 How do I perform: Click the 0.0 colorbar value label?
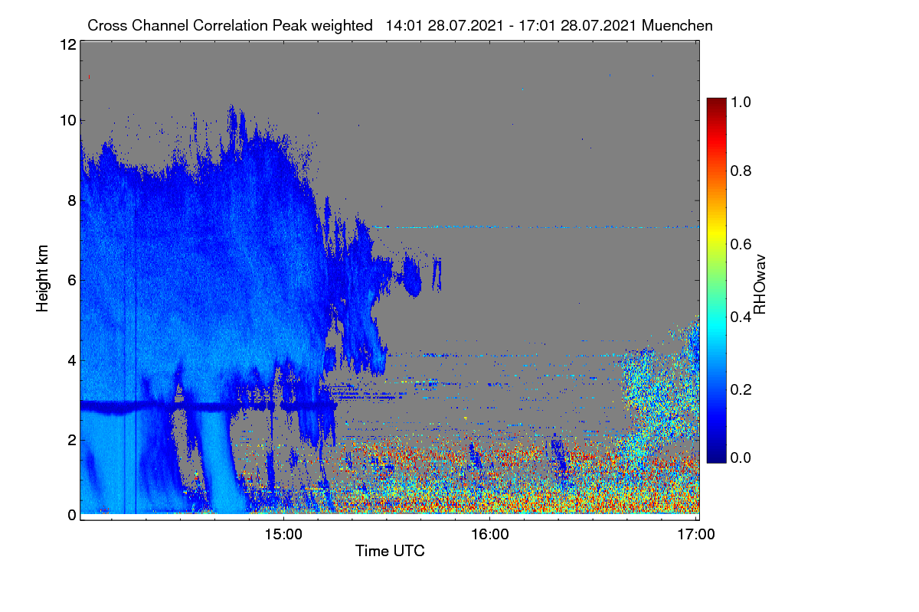click(741, 457)
